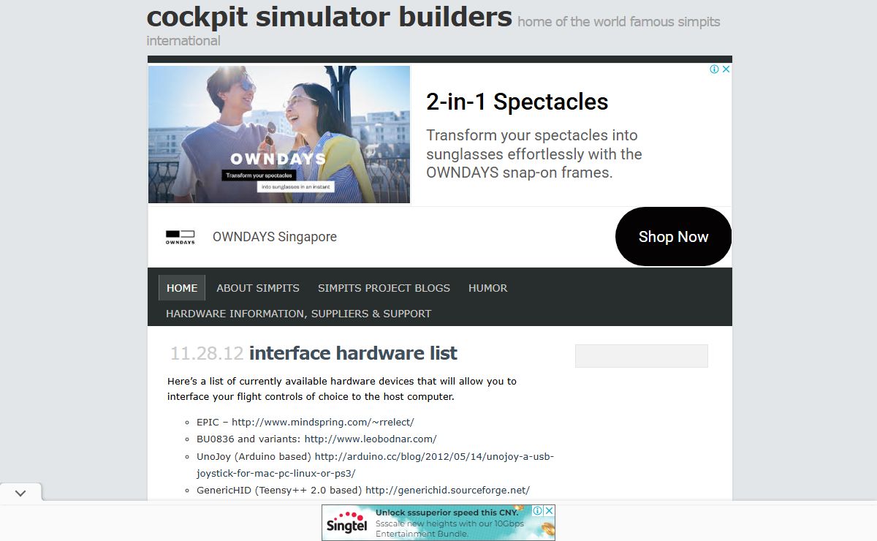Open ABOUT SIMPITS menu item
Viewport: 877px width, 541px height.
click(258, 288)
